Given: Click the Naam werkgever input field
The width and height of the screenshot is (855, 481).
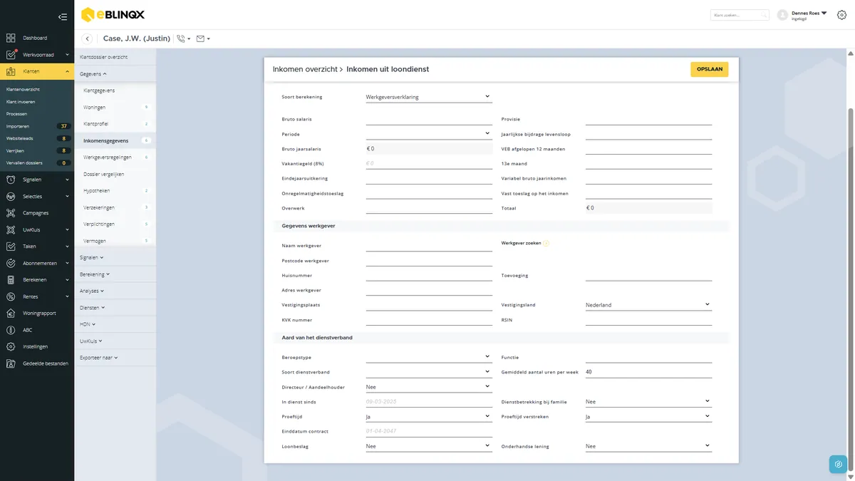Looking at the screenshot, I should [x=428, y=245].
